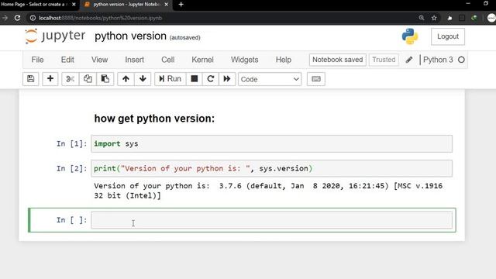Screen dimensions: 496x279
Task: Click the Logout button
Action: click(448, 36)
